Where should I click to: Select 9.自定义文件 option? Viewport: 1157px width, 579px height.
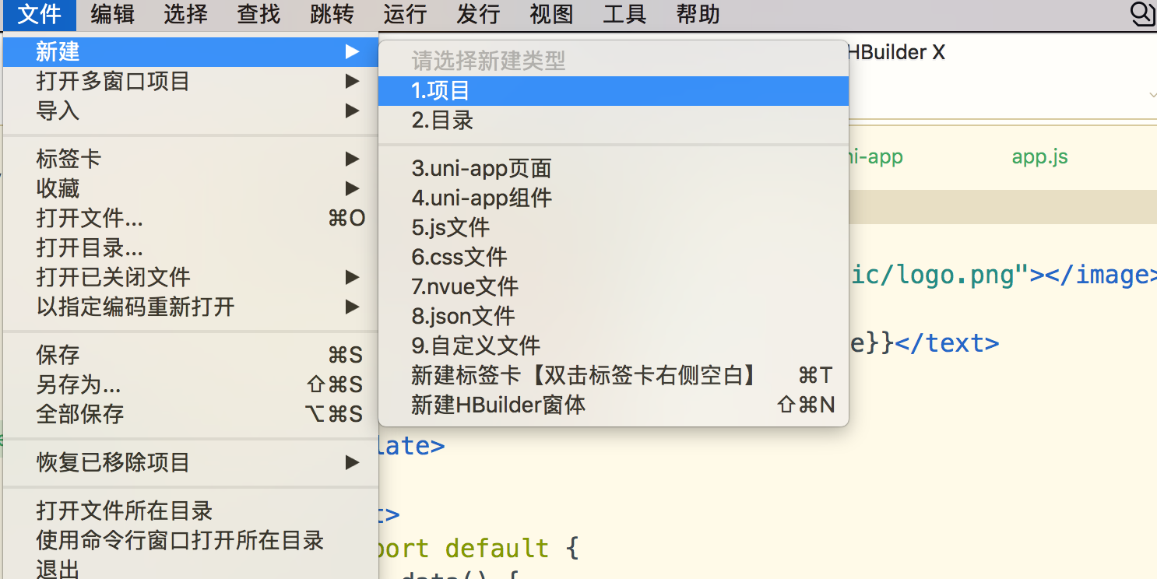tap(614, 346)
